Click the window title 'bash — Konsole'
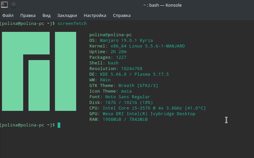The image size is (254, 158). pyautogui.click(x=162, y=5)
